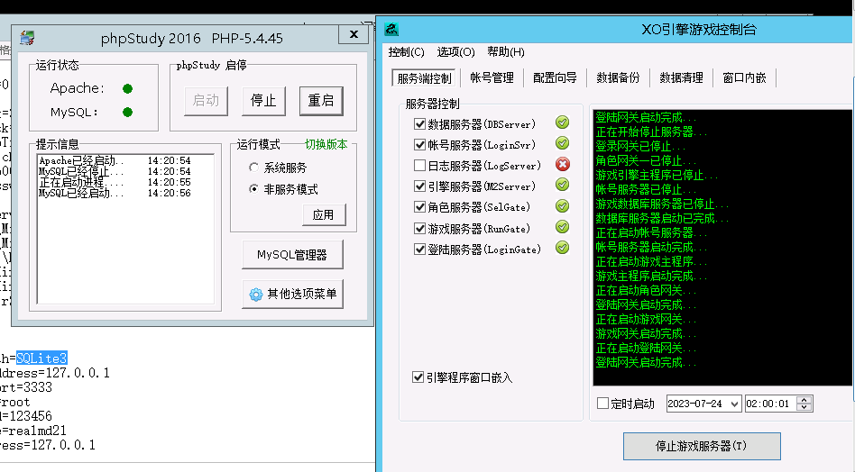Click the LoginSvr green status checkmark icon

click(562, 143)
